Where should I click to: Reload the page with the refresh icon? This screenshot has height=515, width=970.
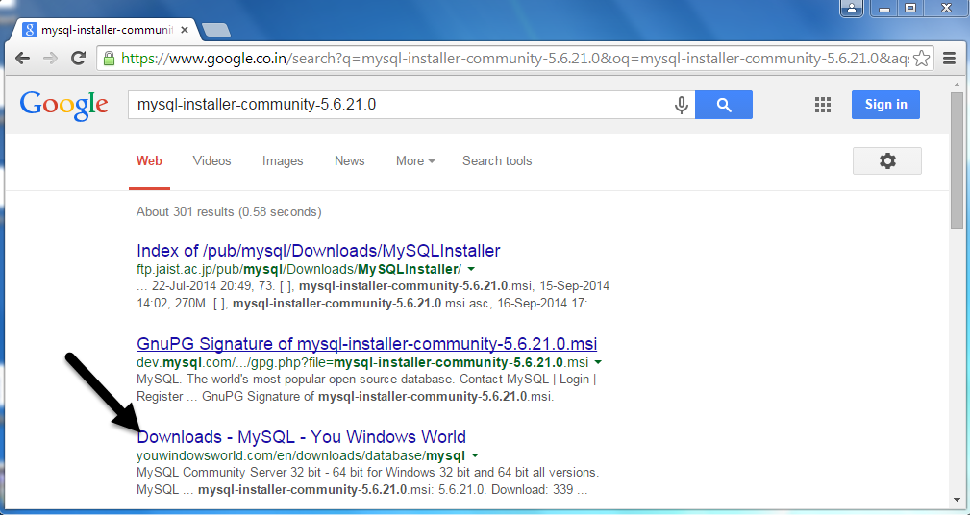coord(78,58)
